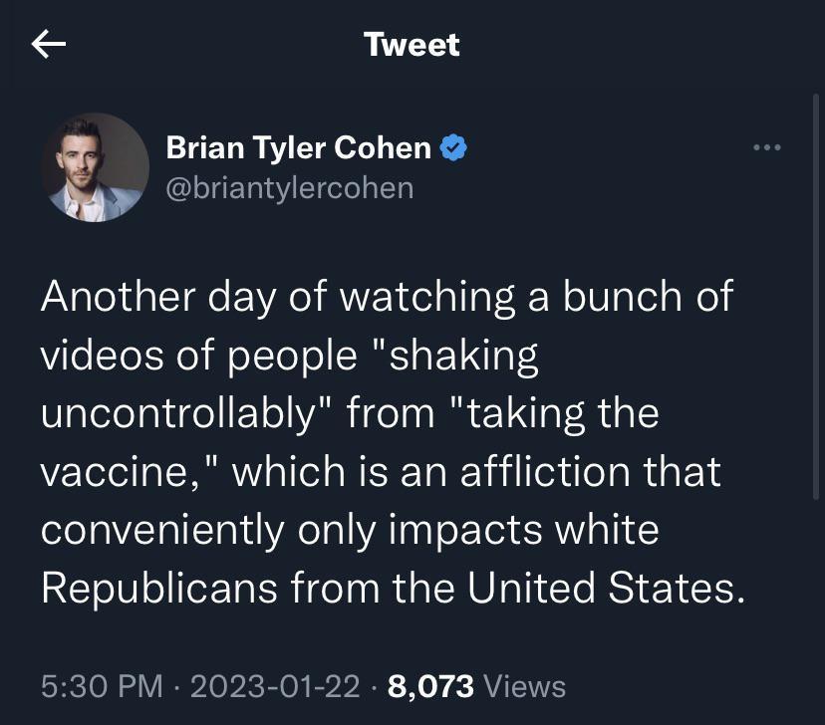Select the username handle below the name
Image resolution: width=825 pixels, height=725 pixels.
[289, 187]
